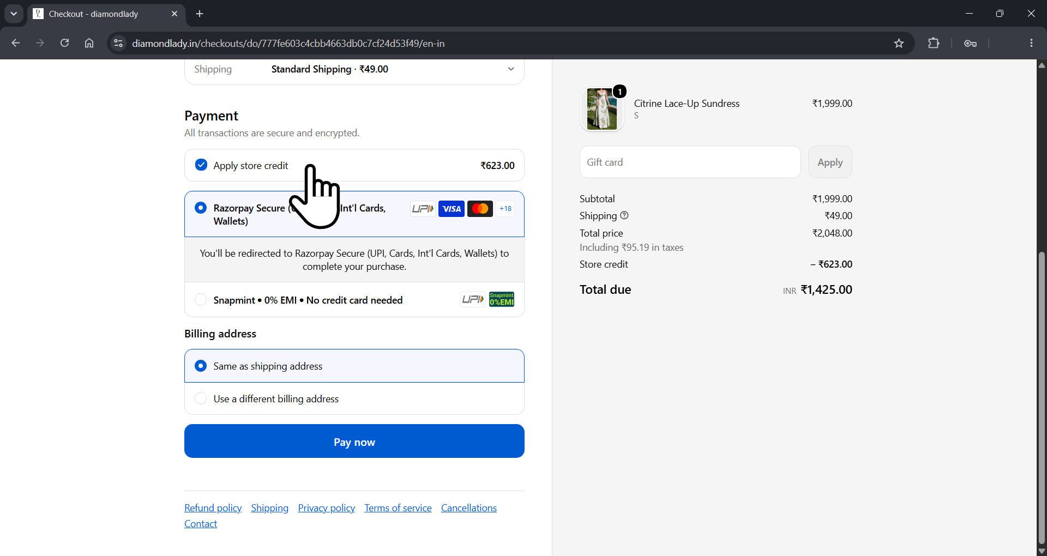
Task: Open the Chrome three-dot menu
Action: 1031,43
